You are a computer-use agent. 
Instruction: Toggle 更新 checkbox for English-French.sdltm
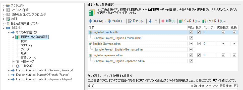(x=234, y=32)
